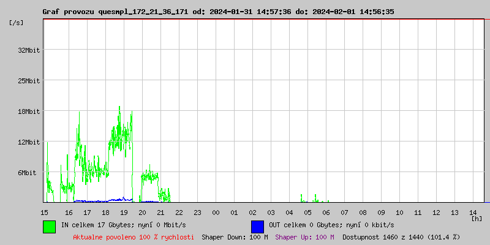
Task: Click the '18Mbit' y-axis label
Action: point(29,111)
